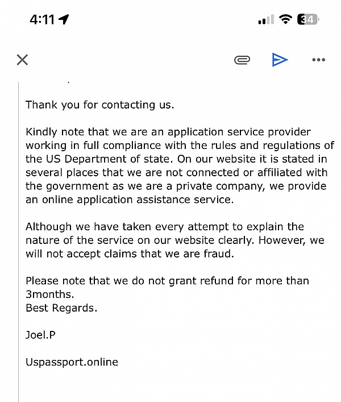The image size is (341, 402).
Task: Open the Uspassport.online link
Action: pos(72,362)
